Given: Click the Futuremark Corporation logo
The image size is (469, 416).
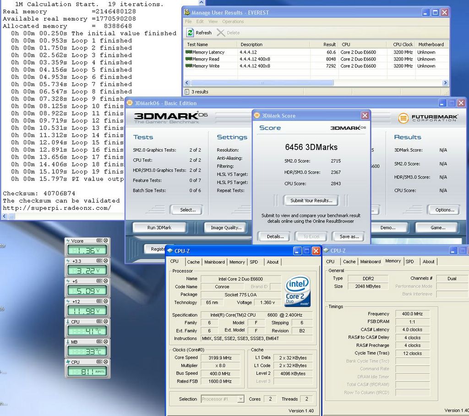Looking at the screenshot, I should tap(428, 118).
